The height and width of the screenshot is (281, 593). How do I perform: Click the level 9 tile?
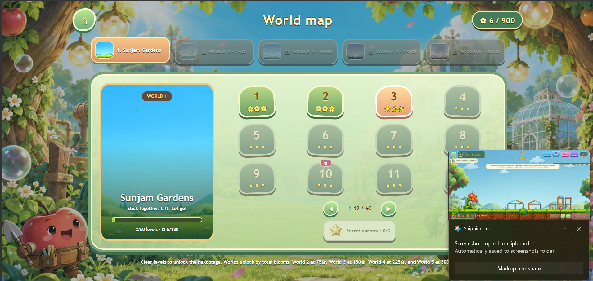coord(257,178)
